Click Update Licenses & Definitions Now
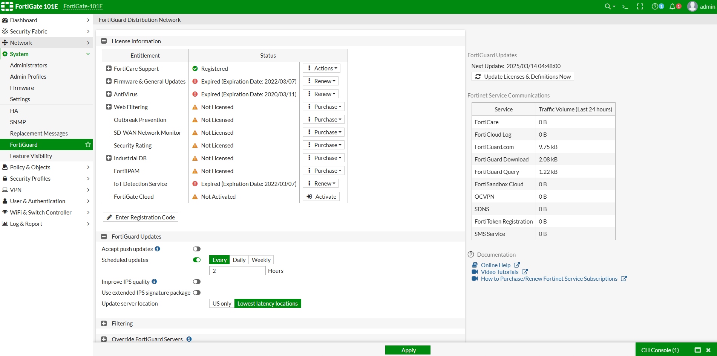 pos(523,76)
